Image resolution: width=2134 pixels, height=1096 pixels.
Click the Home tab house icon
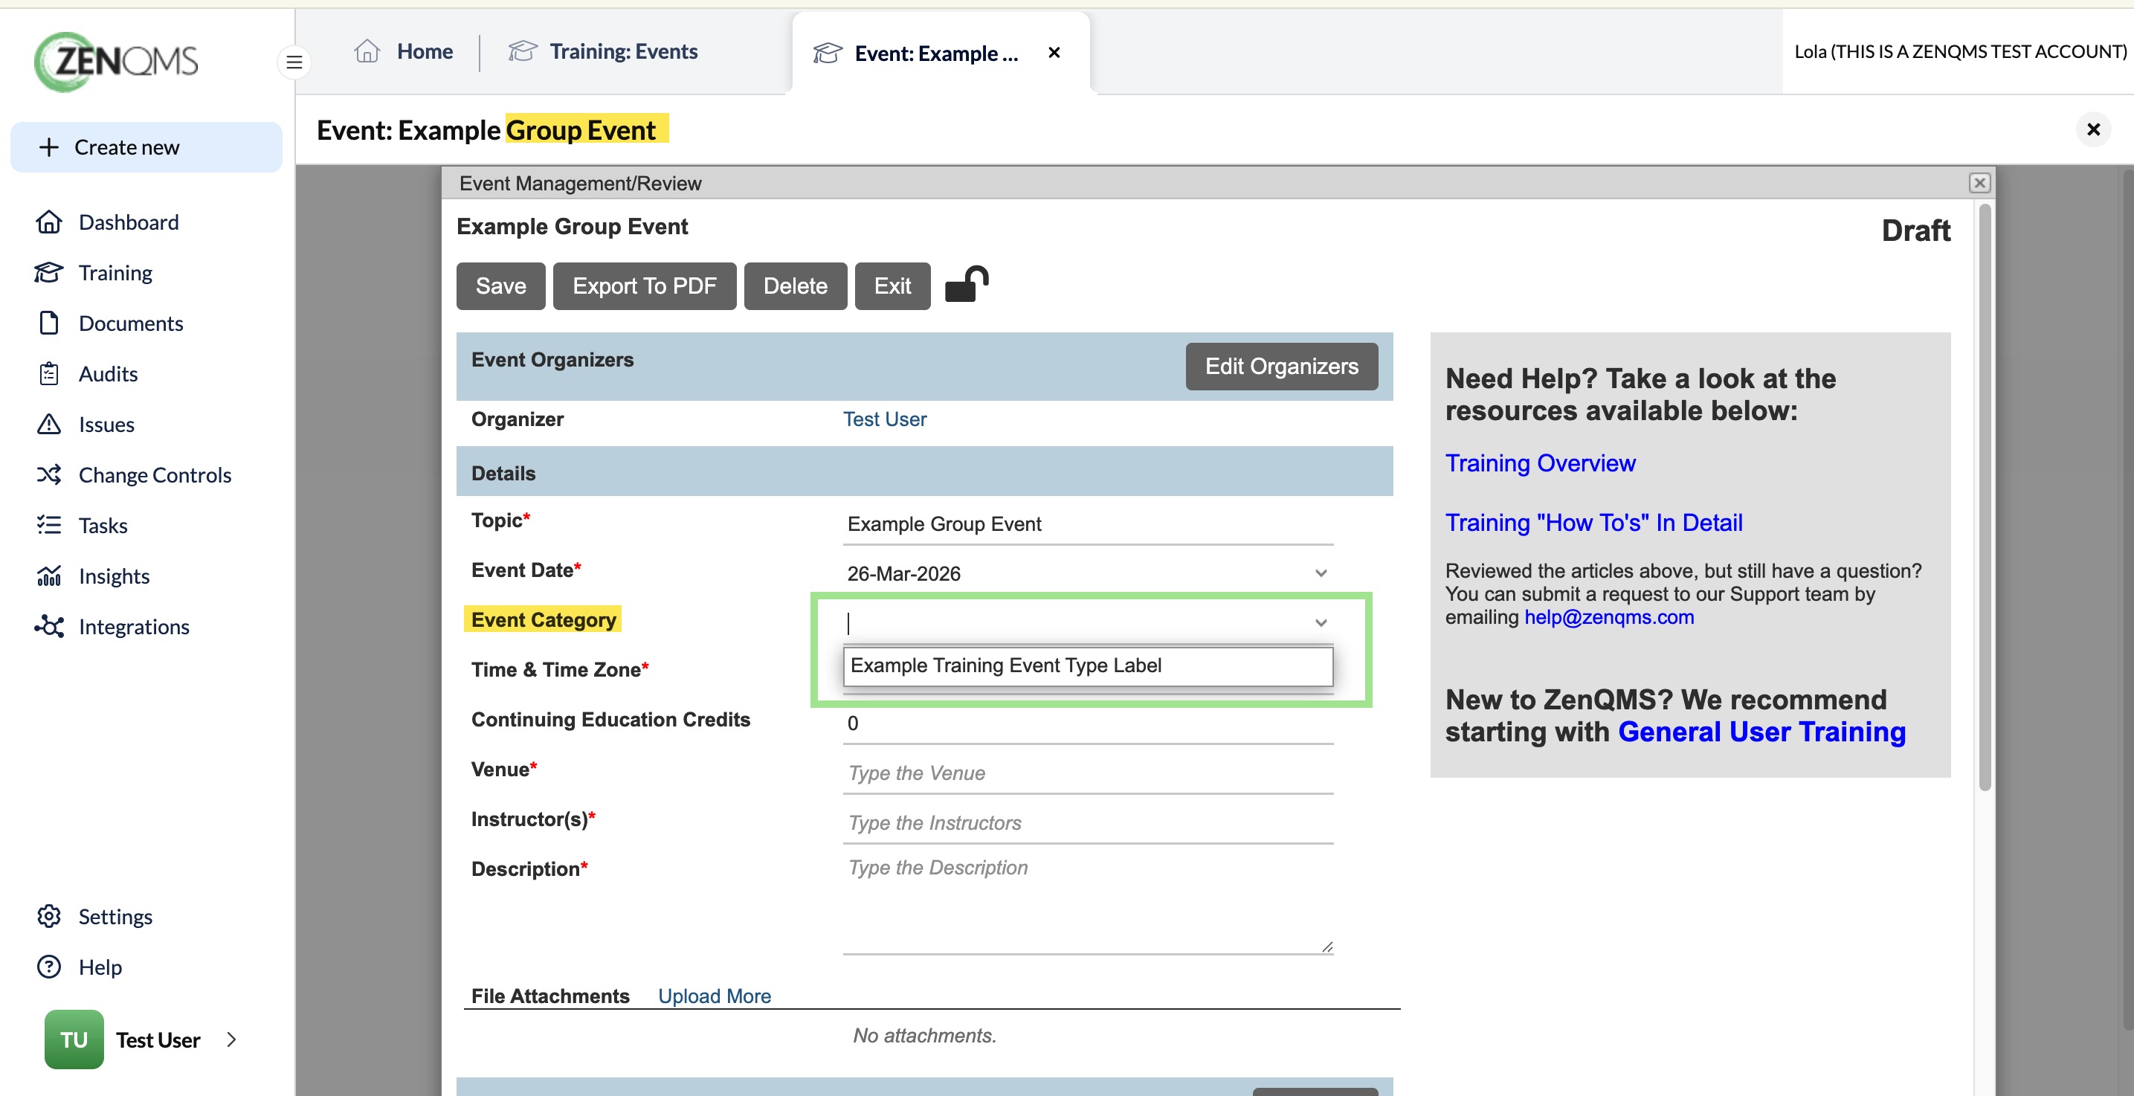click(x=367, y=51)
